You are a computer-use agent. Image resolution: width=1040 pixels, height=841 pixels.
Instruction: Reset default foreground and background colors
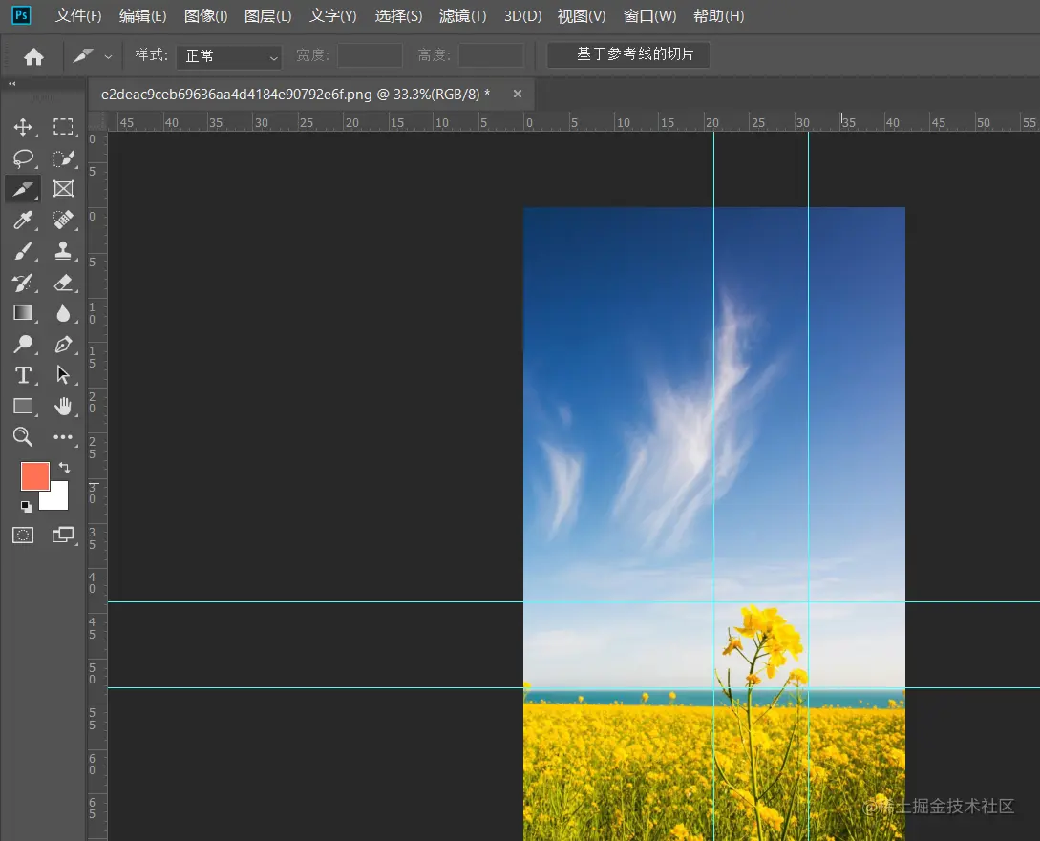[26, 506]
